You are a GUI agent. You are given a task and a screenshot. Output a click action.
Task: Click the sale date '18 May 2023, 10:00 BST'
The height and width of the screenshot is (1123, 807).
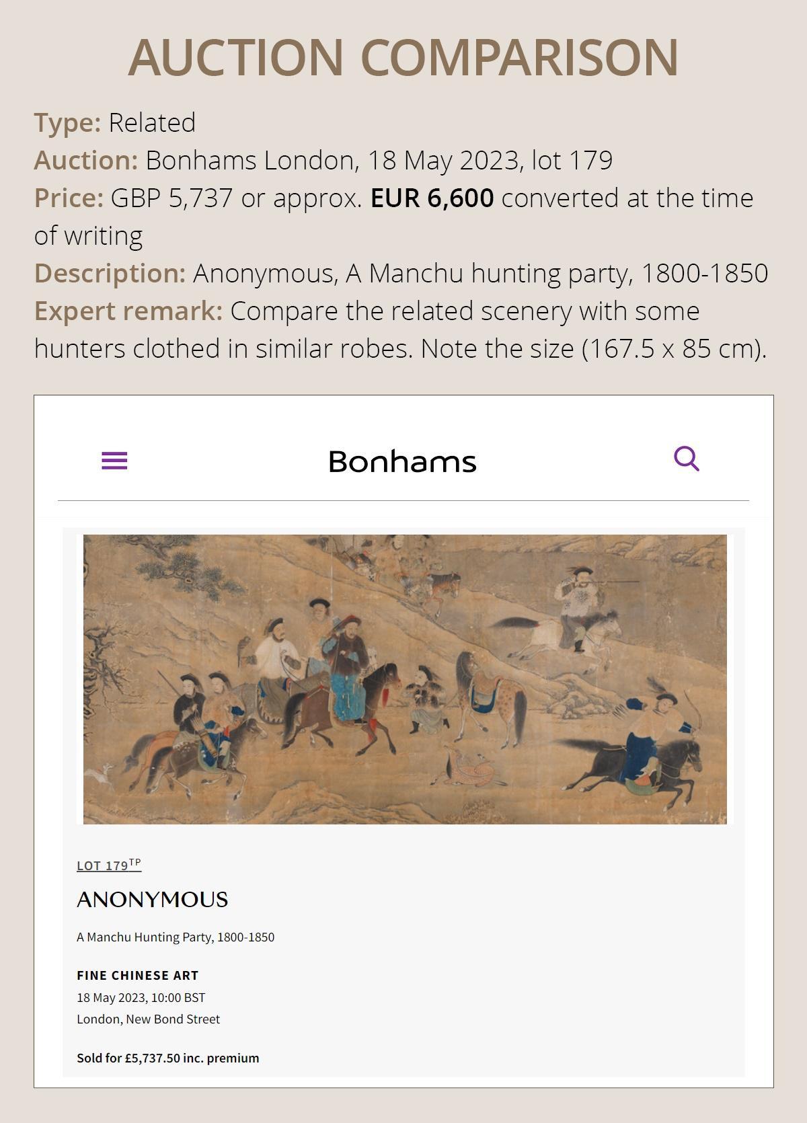click(141, 997)
